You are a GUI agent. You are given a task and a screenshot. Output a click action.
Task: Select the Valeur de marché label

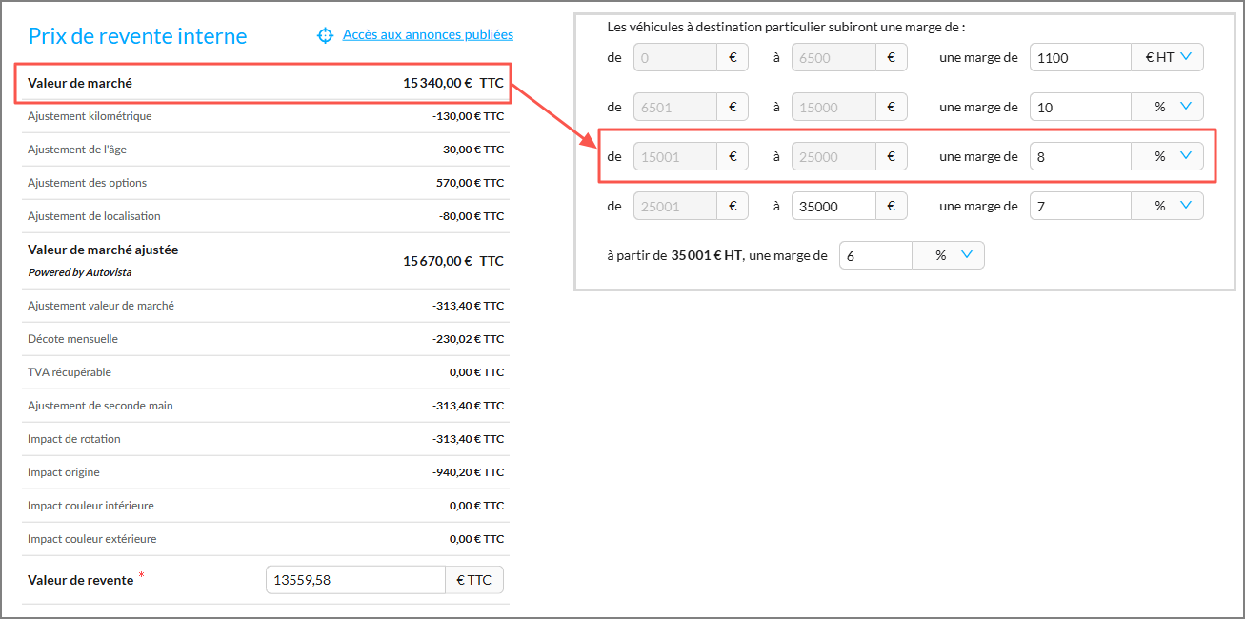click(x=80, y=83)
